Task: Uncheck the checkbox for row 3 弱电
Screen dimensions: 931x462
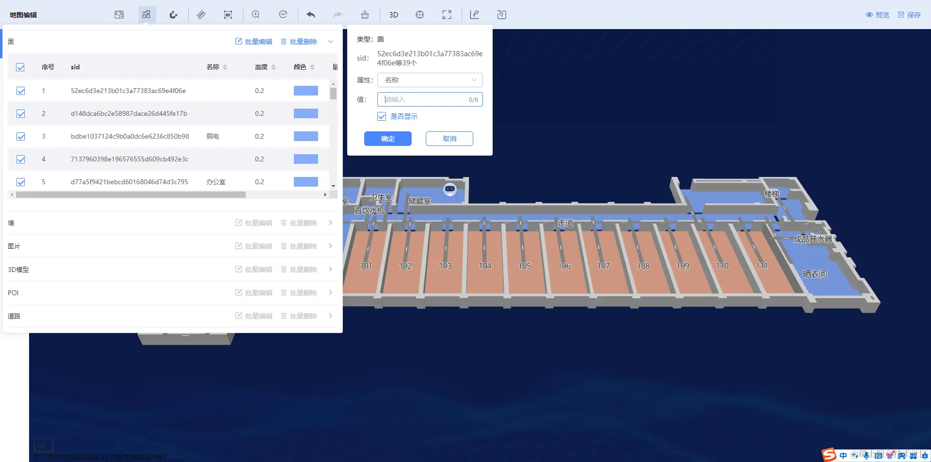Action: 21,137
